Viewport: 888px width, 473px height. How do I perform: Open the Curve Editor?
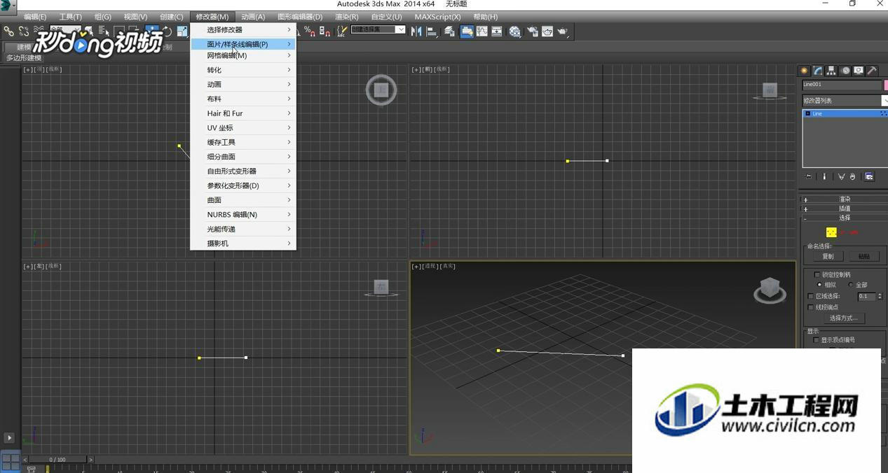pos(482,31)
